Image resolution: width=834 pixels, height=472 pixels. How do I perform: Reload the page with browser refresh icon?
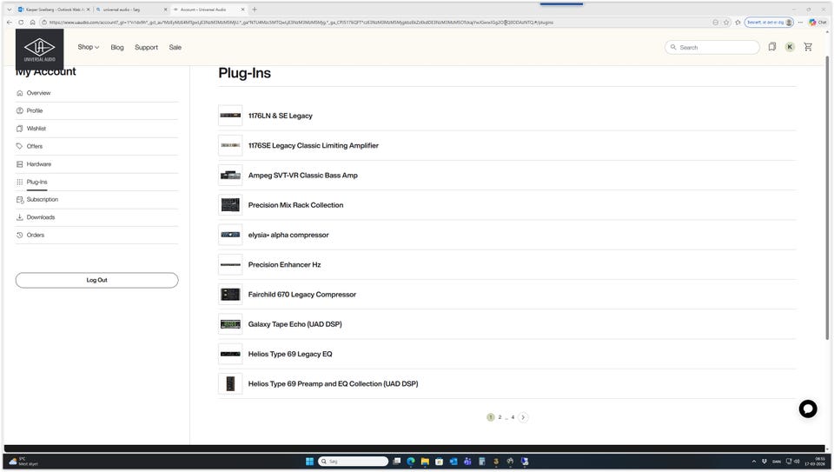click(21, 23)
